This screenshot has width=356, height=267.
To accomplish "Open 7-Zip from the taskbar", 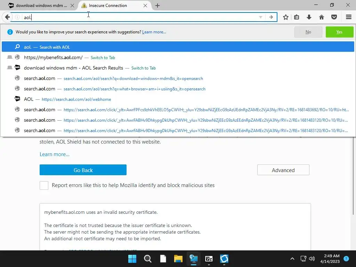I will click(209, 259).
